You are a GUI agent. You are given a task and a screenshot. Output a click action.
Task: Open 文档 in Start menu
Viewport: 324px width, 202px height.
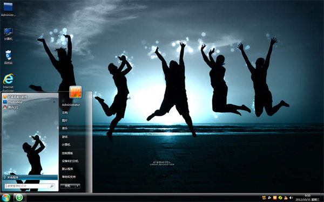pos(65,113)
